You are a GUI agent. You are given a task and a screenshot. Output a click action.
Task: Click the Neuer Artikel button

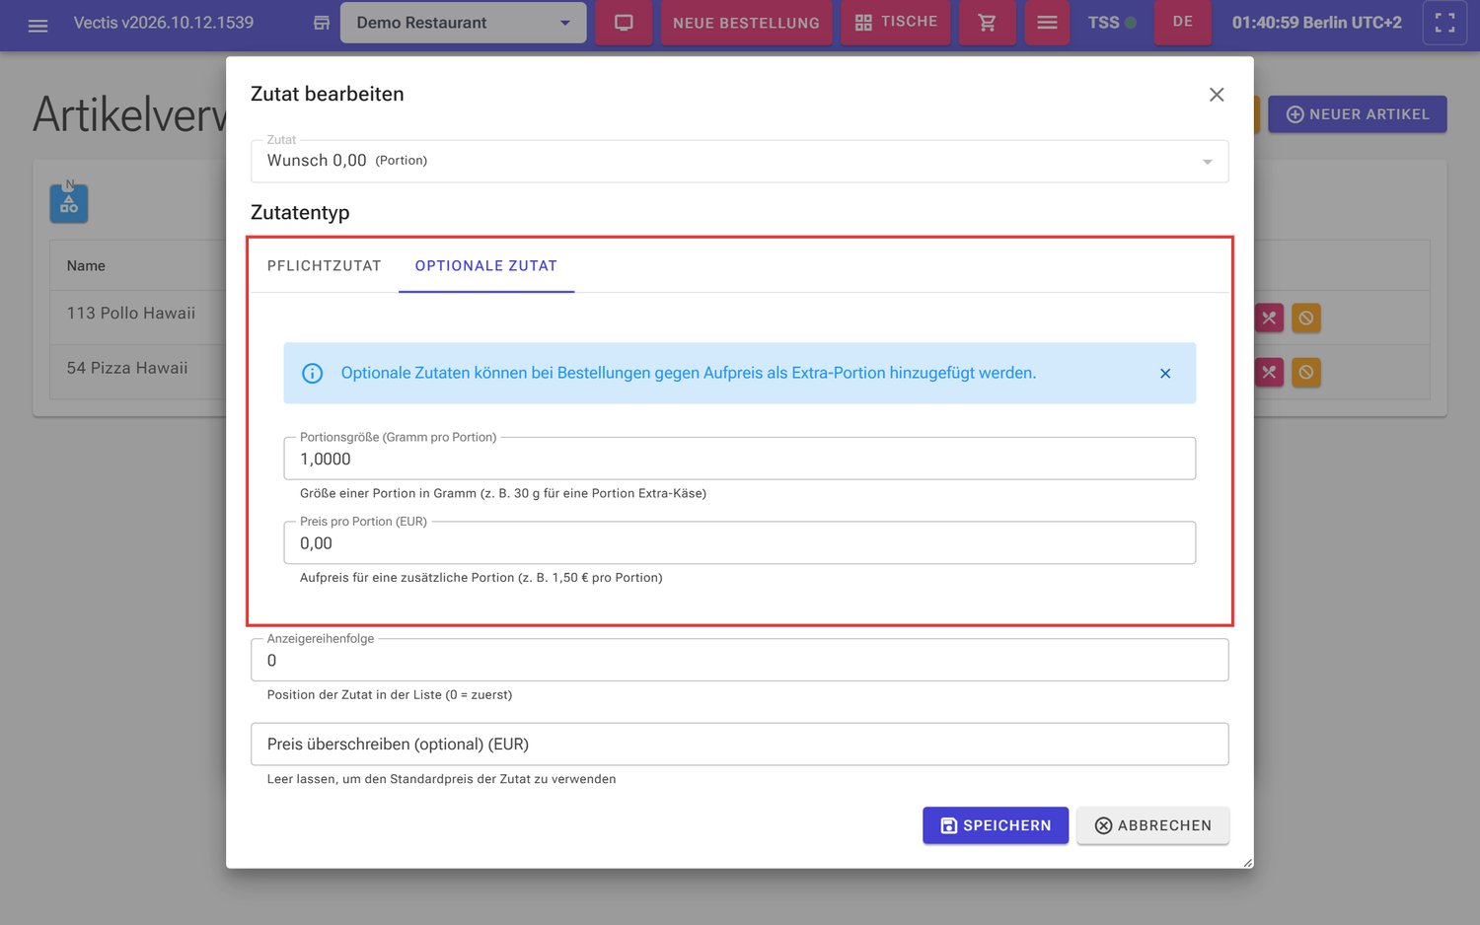click(x=1357, y=114)
